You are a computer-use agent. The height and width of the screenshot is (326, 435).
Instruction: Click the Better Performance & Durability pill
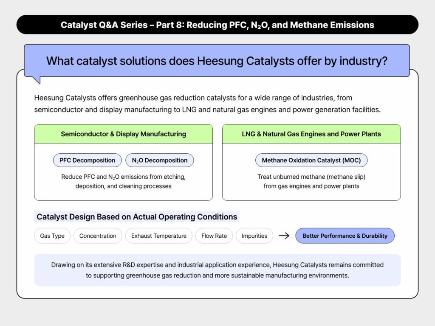(345, 236)
